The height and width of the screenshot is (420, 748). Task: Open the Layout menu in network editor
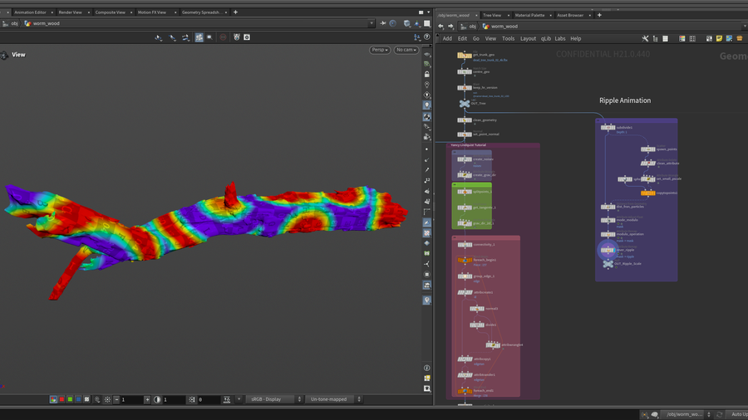tap(528, 38)
